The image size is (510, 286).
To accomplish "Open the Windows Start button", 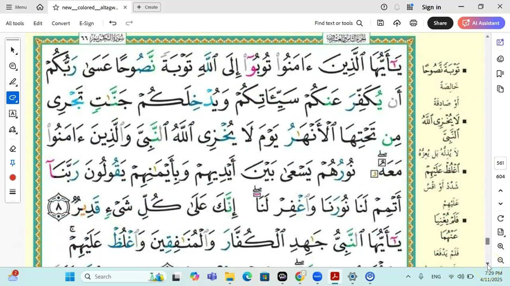I will point(70,276).
